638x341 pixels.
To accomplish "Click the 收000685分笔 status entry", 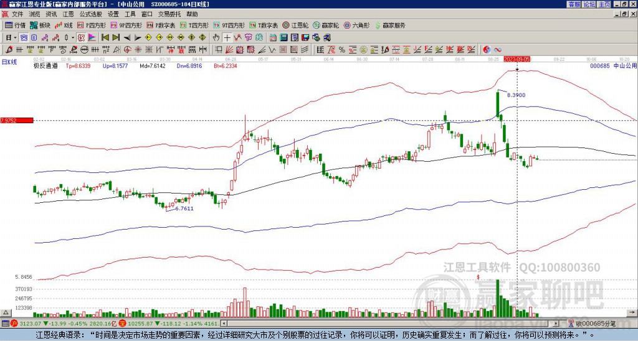I will [596, 324].
